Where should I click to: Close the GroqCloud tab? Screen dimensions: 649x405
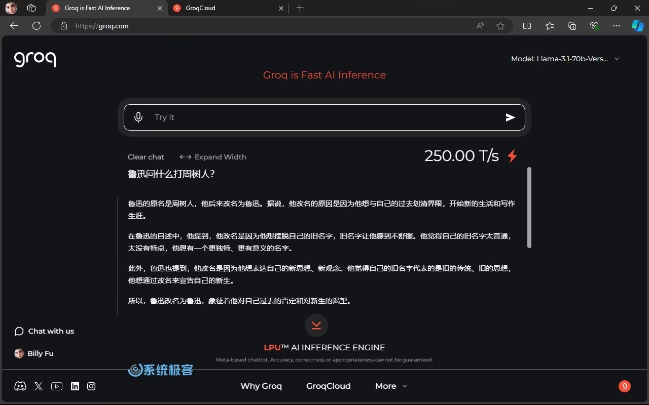coord(281,8)
